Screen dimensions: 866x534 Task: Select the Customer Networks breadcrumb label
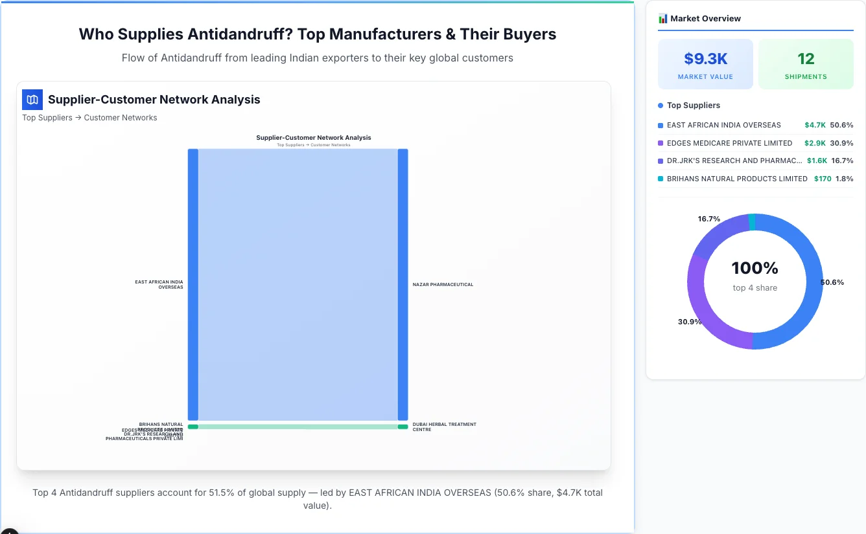pos(121,117)
